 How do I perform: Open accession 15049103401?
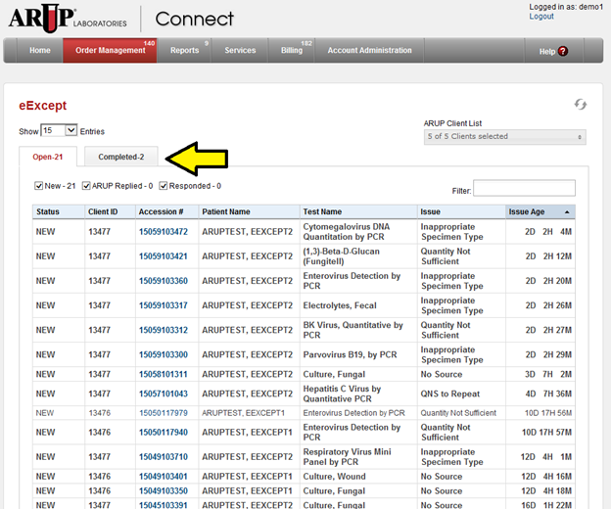pos(164,477)
